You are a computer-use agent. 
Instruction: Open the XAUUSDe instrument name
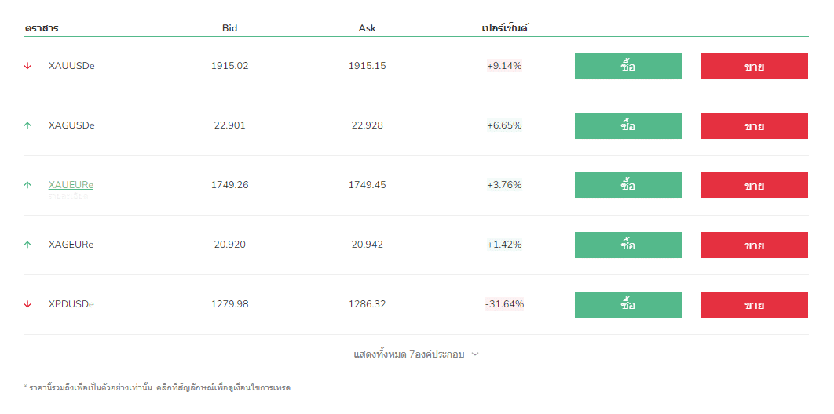coord(71,66)
